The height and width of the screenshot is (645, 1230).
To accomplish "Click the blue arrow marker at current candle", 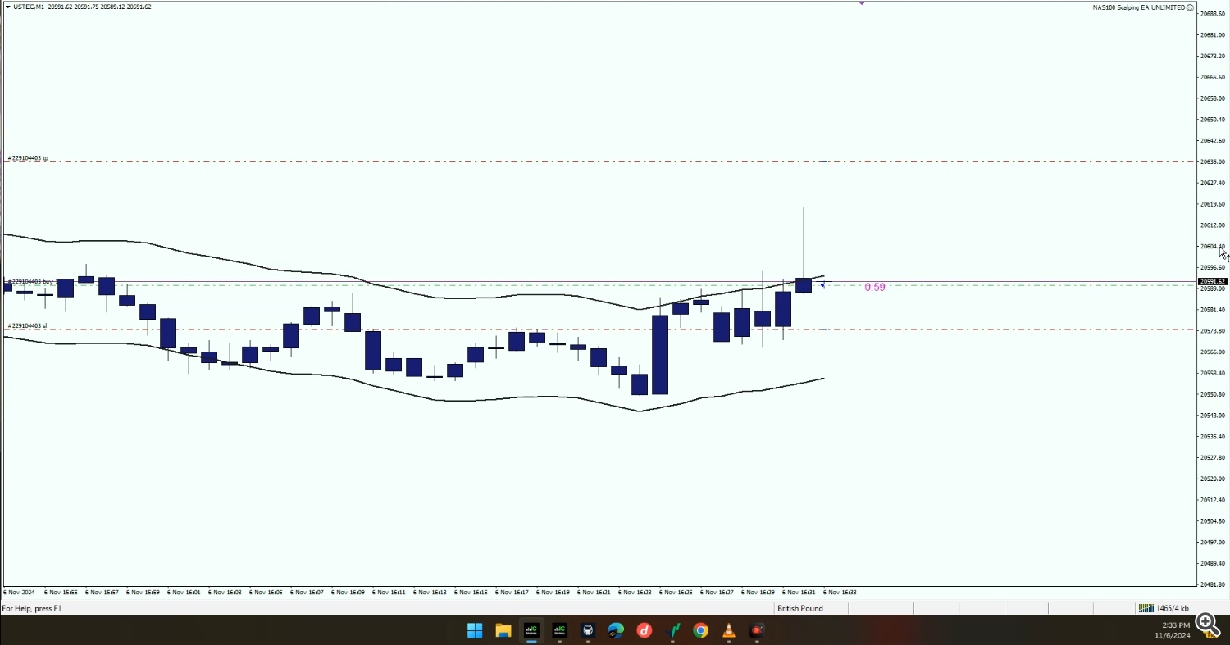I will pyautogui.click(x=822, y=285).
